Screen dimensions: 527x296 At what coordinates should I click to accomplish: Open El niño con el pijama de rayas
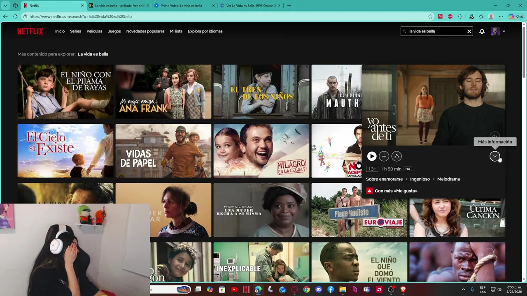[65, 92]
